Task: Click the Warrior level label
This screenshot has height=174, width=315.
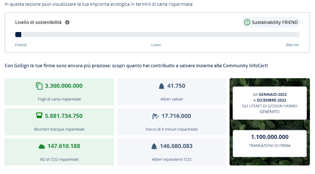Action: (292, 45)
